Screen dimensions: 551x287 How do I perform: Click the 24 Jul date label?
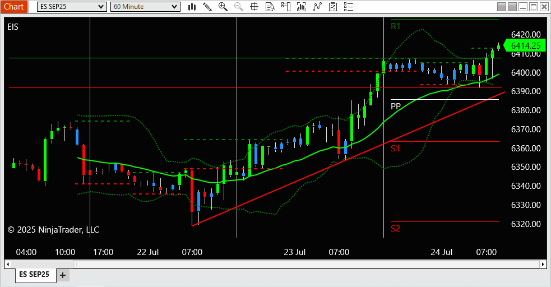441,252
